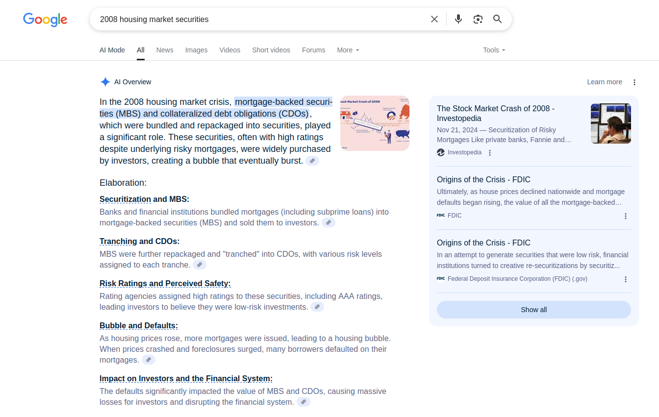Open Investopedia trader photo thumbnail
This screenshot has width=659, height=417.
611,123
